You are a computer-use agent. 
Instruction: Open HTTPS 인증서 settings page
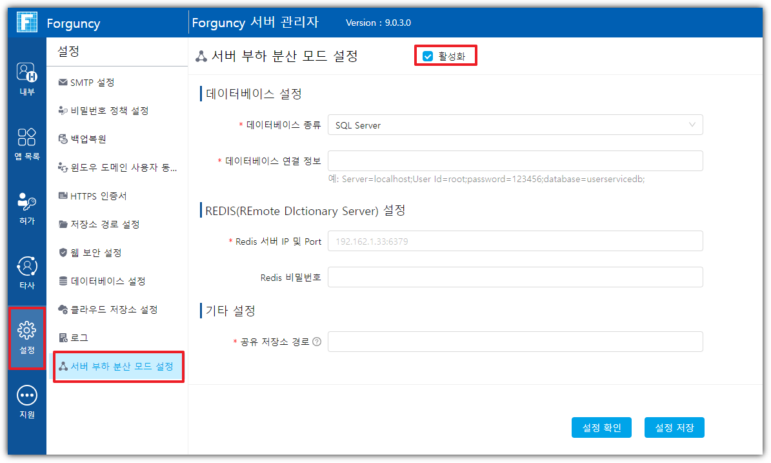pos(98,196)
